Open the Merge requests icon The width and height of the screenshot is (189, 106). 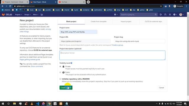point(165,14)
